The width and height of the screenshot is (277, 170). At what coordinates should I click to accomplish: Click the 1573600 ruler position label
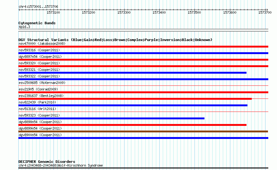[230, 12]
